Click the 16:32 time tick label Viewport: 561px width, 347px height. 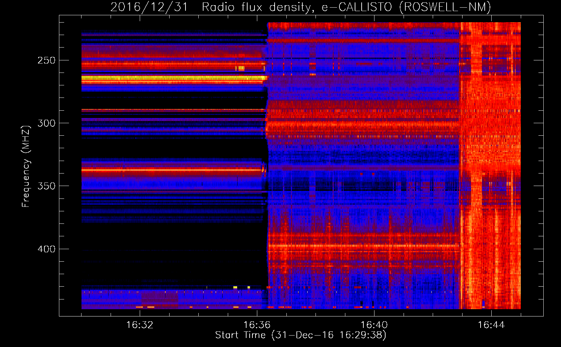(140, 325)
